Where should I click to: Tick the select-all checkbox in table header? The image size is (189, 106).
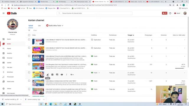[x=29, y=35]
